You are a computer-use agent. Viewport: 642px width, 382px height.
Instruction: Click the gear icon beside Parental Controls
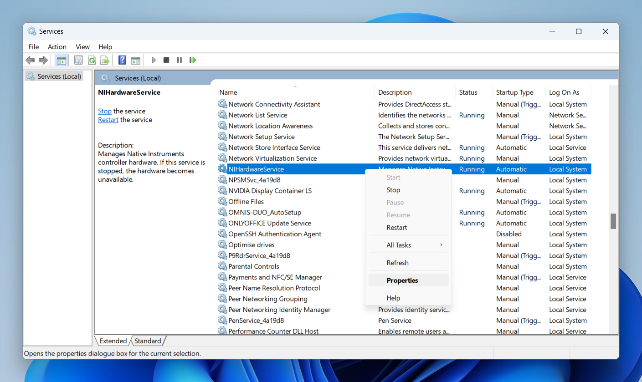222,266
